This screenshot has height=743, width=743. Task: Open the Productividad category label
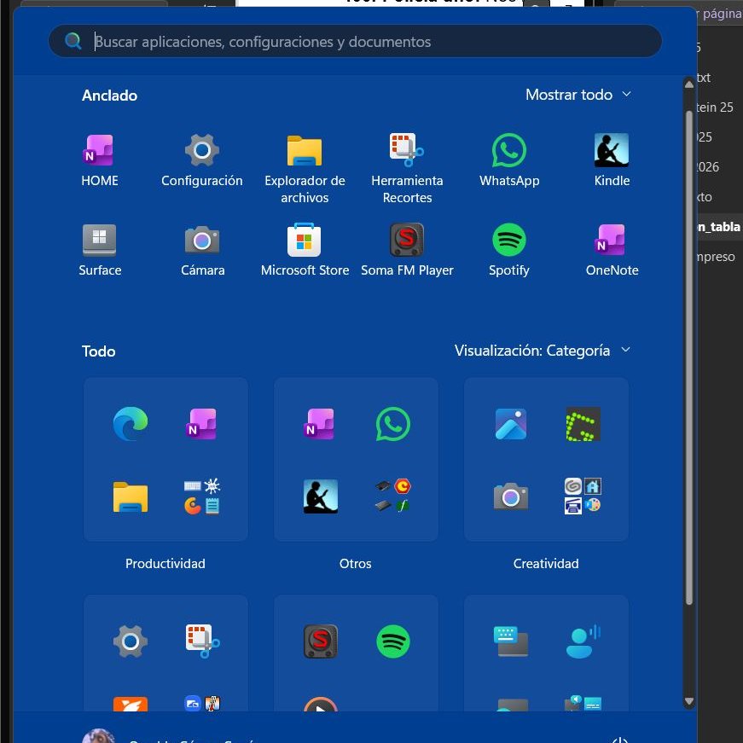tap(165, 563)
